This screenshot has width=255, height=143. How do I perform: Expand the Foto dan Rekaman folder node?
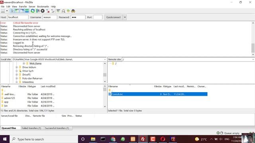[x=17, y=78]
